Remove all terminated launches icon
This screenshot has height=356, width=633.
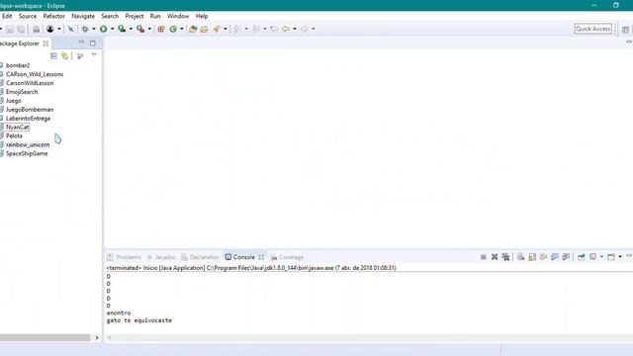[505, 257]
